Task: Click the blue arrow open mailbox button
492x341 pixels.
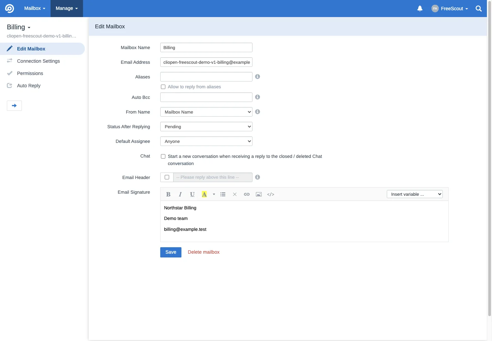Action: [14, 106]
